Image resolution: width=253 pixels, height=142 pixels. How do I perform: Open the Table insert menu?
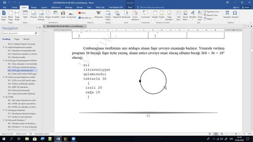[25, 15]
